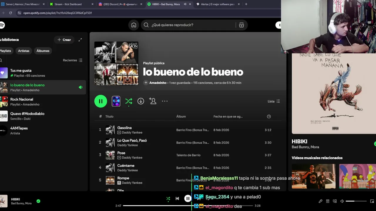This screenshot has width=376, height=211.
Task: Open Quavo #Mododiablo in library
Action: (x=43, y=116)
